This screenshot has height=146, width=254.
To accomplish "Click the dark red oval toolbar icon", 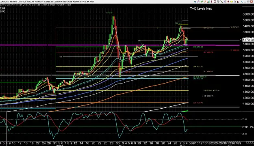I will [212, 2].
